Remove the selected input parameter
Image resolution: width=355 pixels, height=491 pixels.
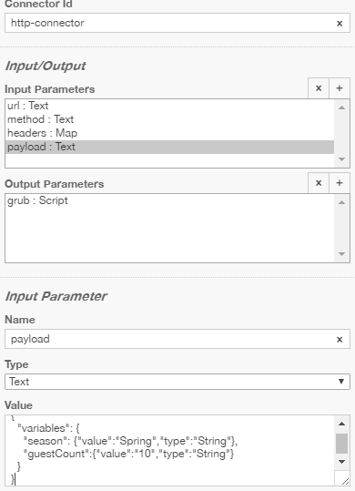319,88
